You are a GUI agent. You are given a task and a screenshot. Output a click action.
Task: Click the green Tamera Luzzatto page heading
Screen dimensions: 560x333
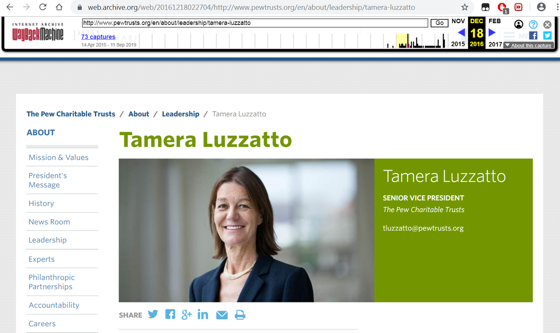pos(206,140)
